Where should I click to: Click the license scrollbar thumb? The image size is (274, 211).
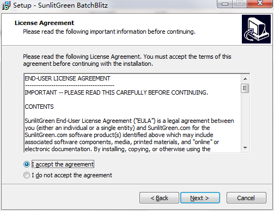[x=245, y=89]
